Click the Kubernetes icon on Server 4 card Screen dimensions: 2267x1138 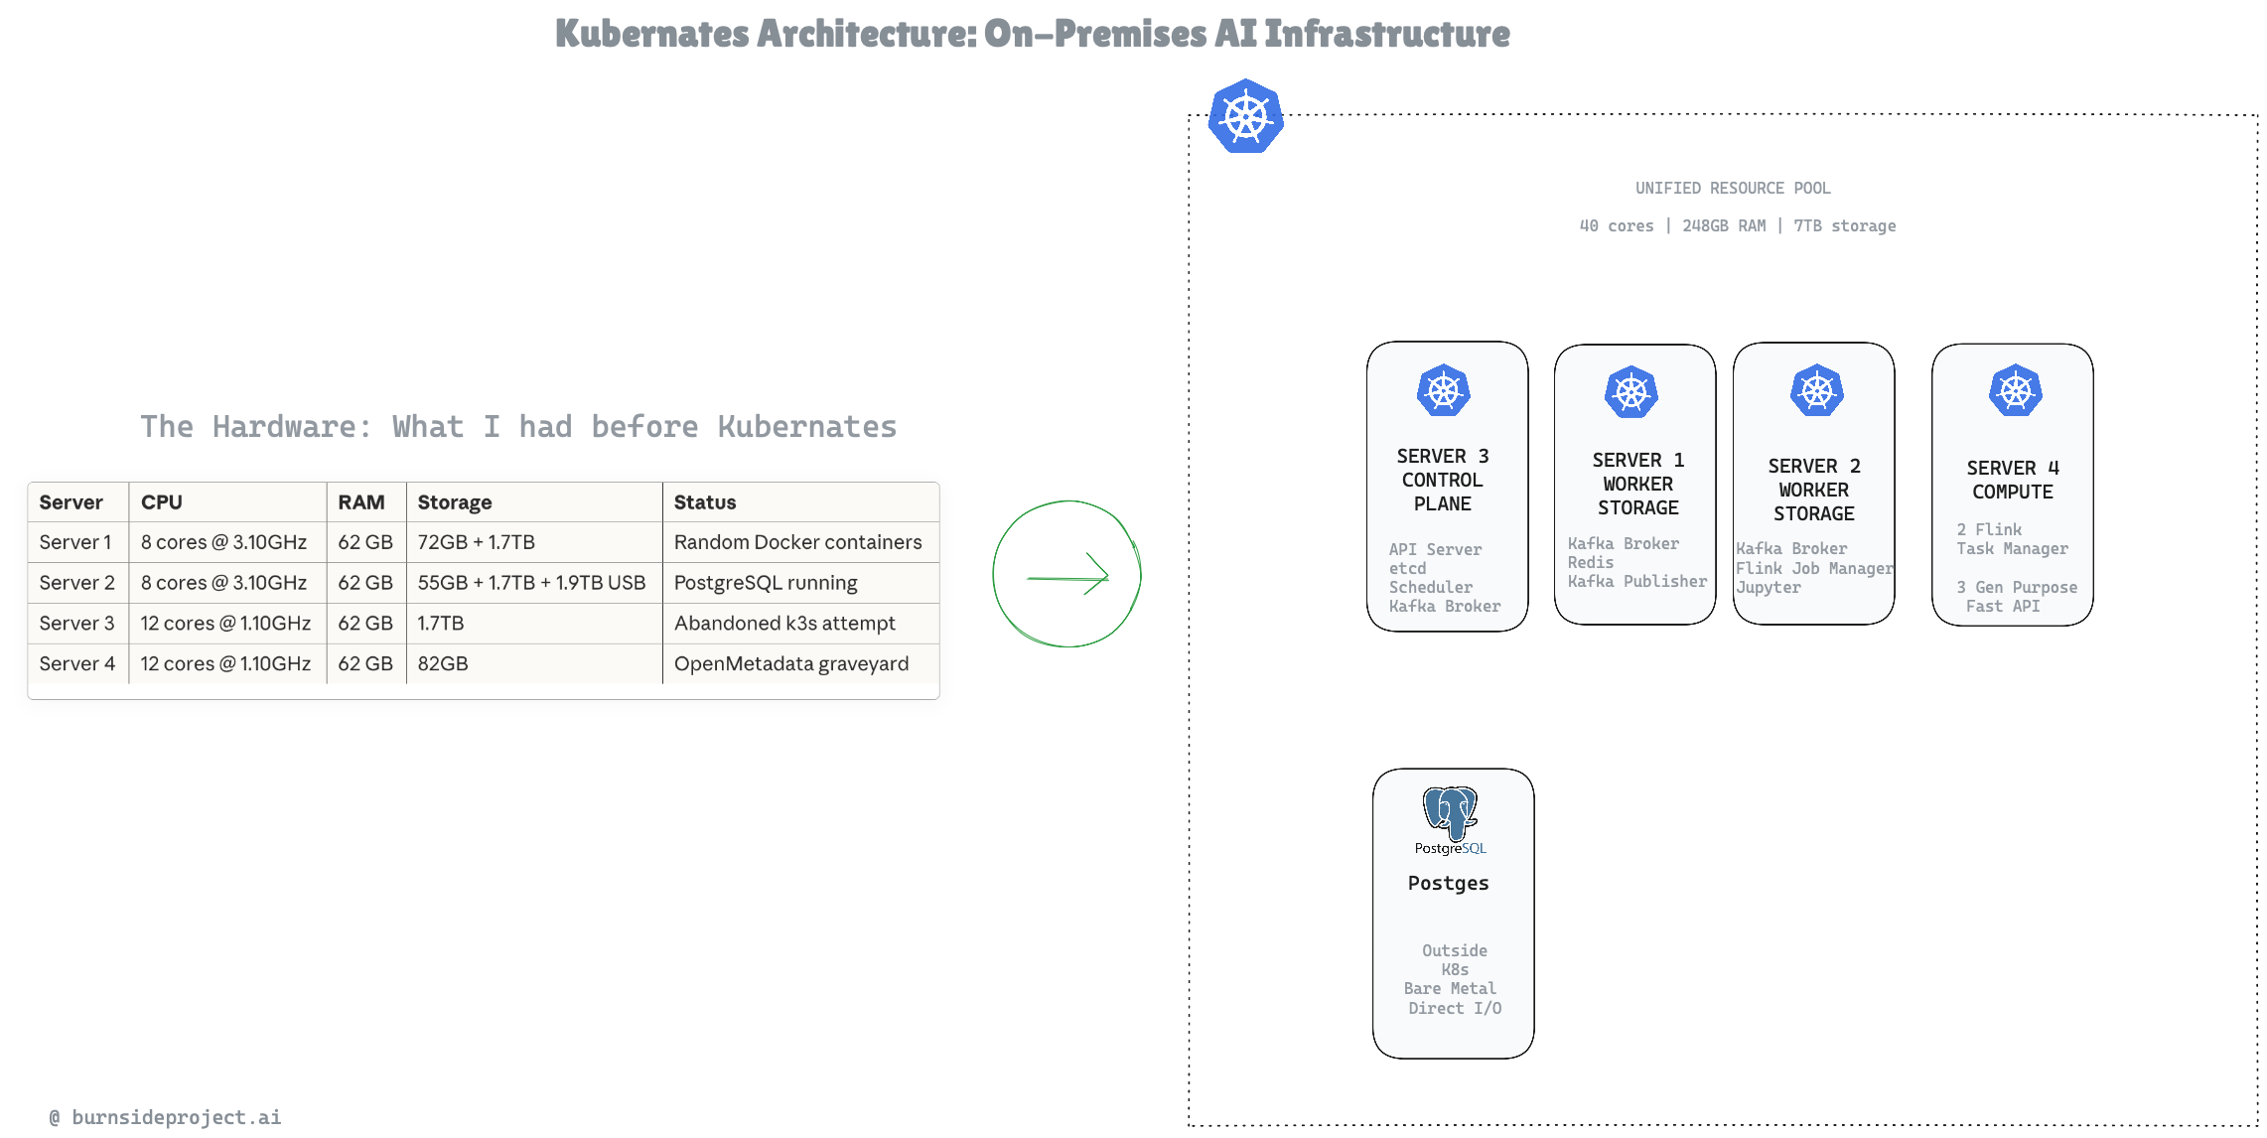2015,390
